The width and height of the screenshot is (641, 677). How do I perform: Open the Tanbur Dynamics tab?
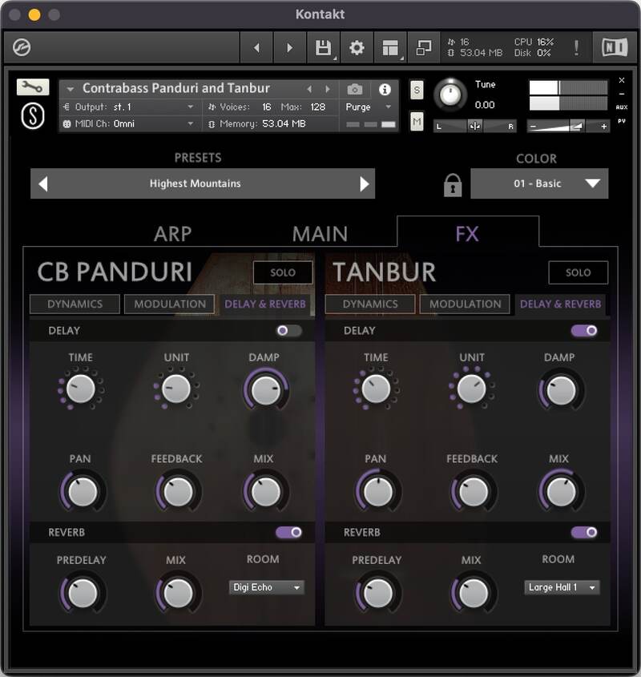tap(369, 304)
